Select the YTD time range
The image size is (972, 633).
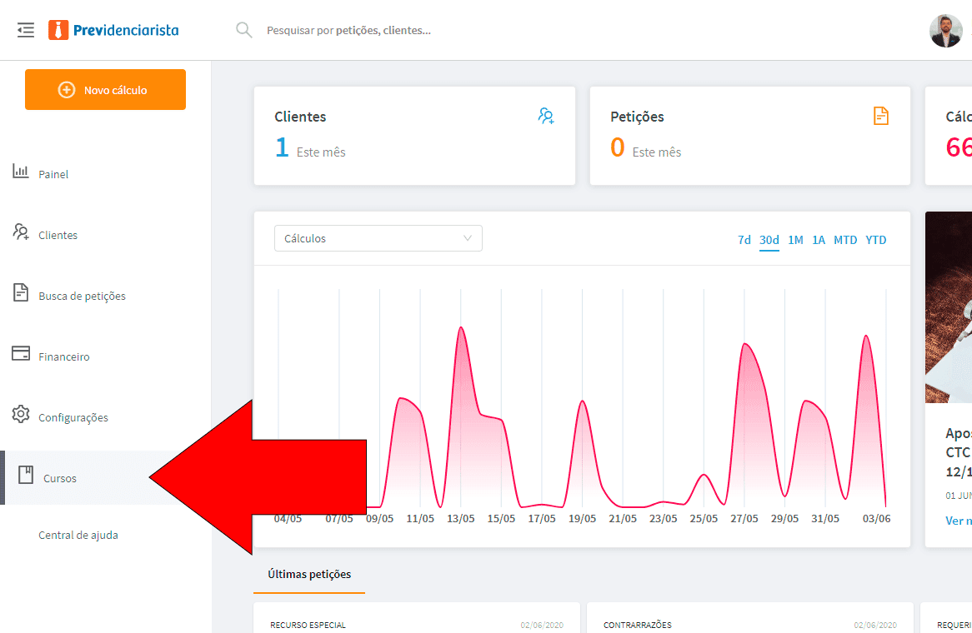click(x=875, y=240)
